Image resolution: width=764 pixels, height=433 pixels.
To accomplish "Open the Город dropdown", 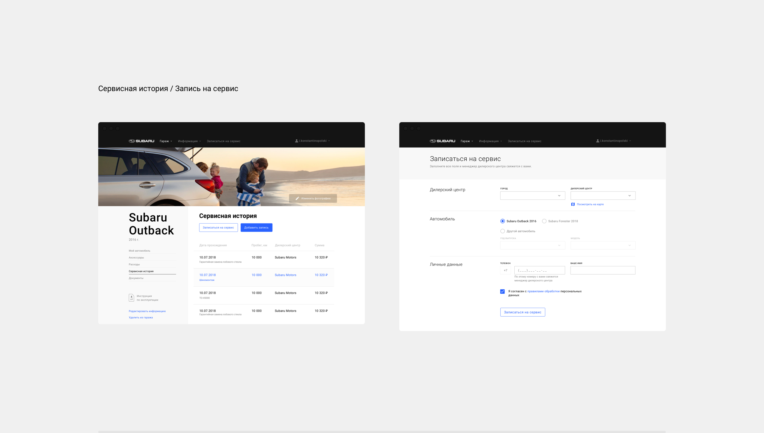I will click(533, 196).
